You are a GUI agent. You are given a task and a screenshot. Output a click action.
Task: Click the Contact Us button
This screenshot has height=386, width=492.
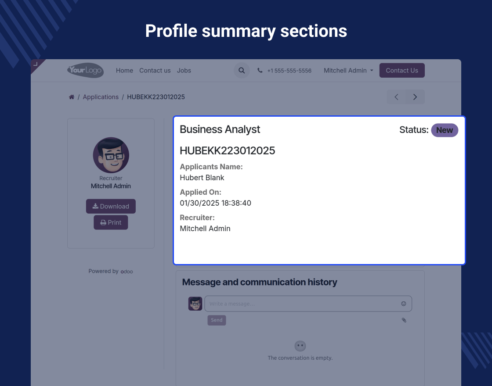coord(402,71)
